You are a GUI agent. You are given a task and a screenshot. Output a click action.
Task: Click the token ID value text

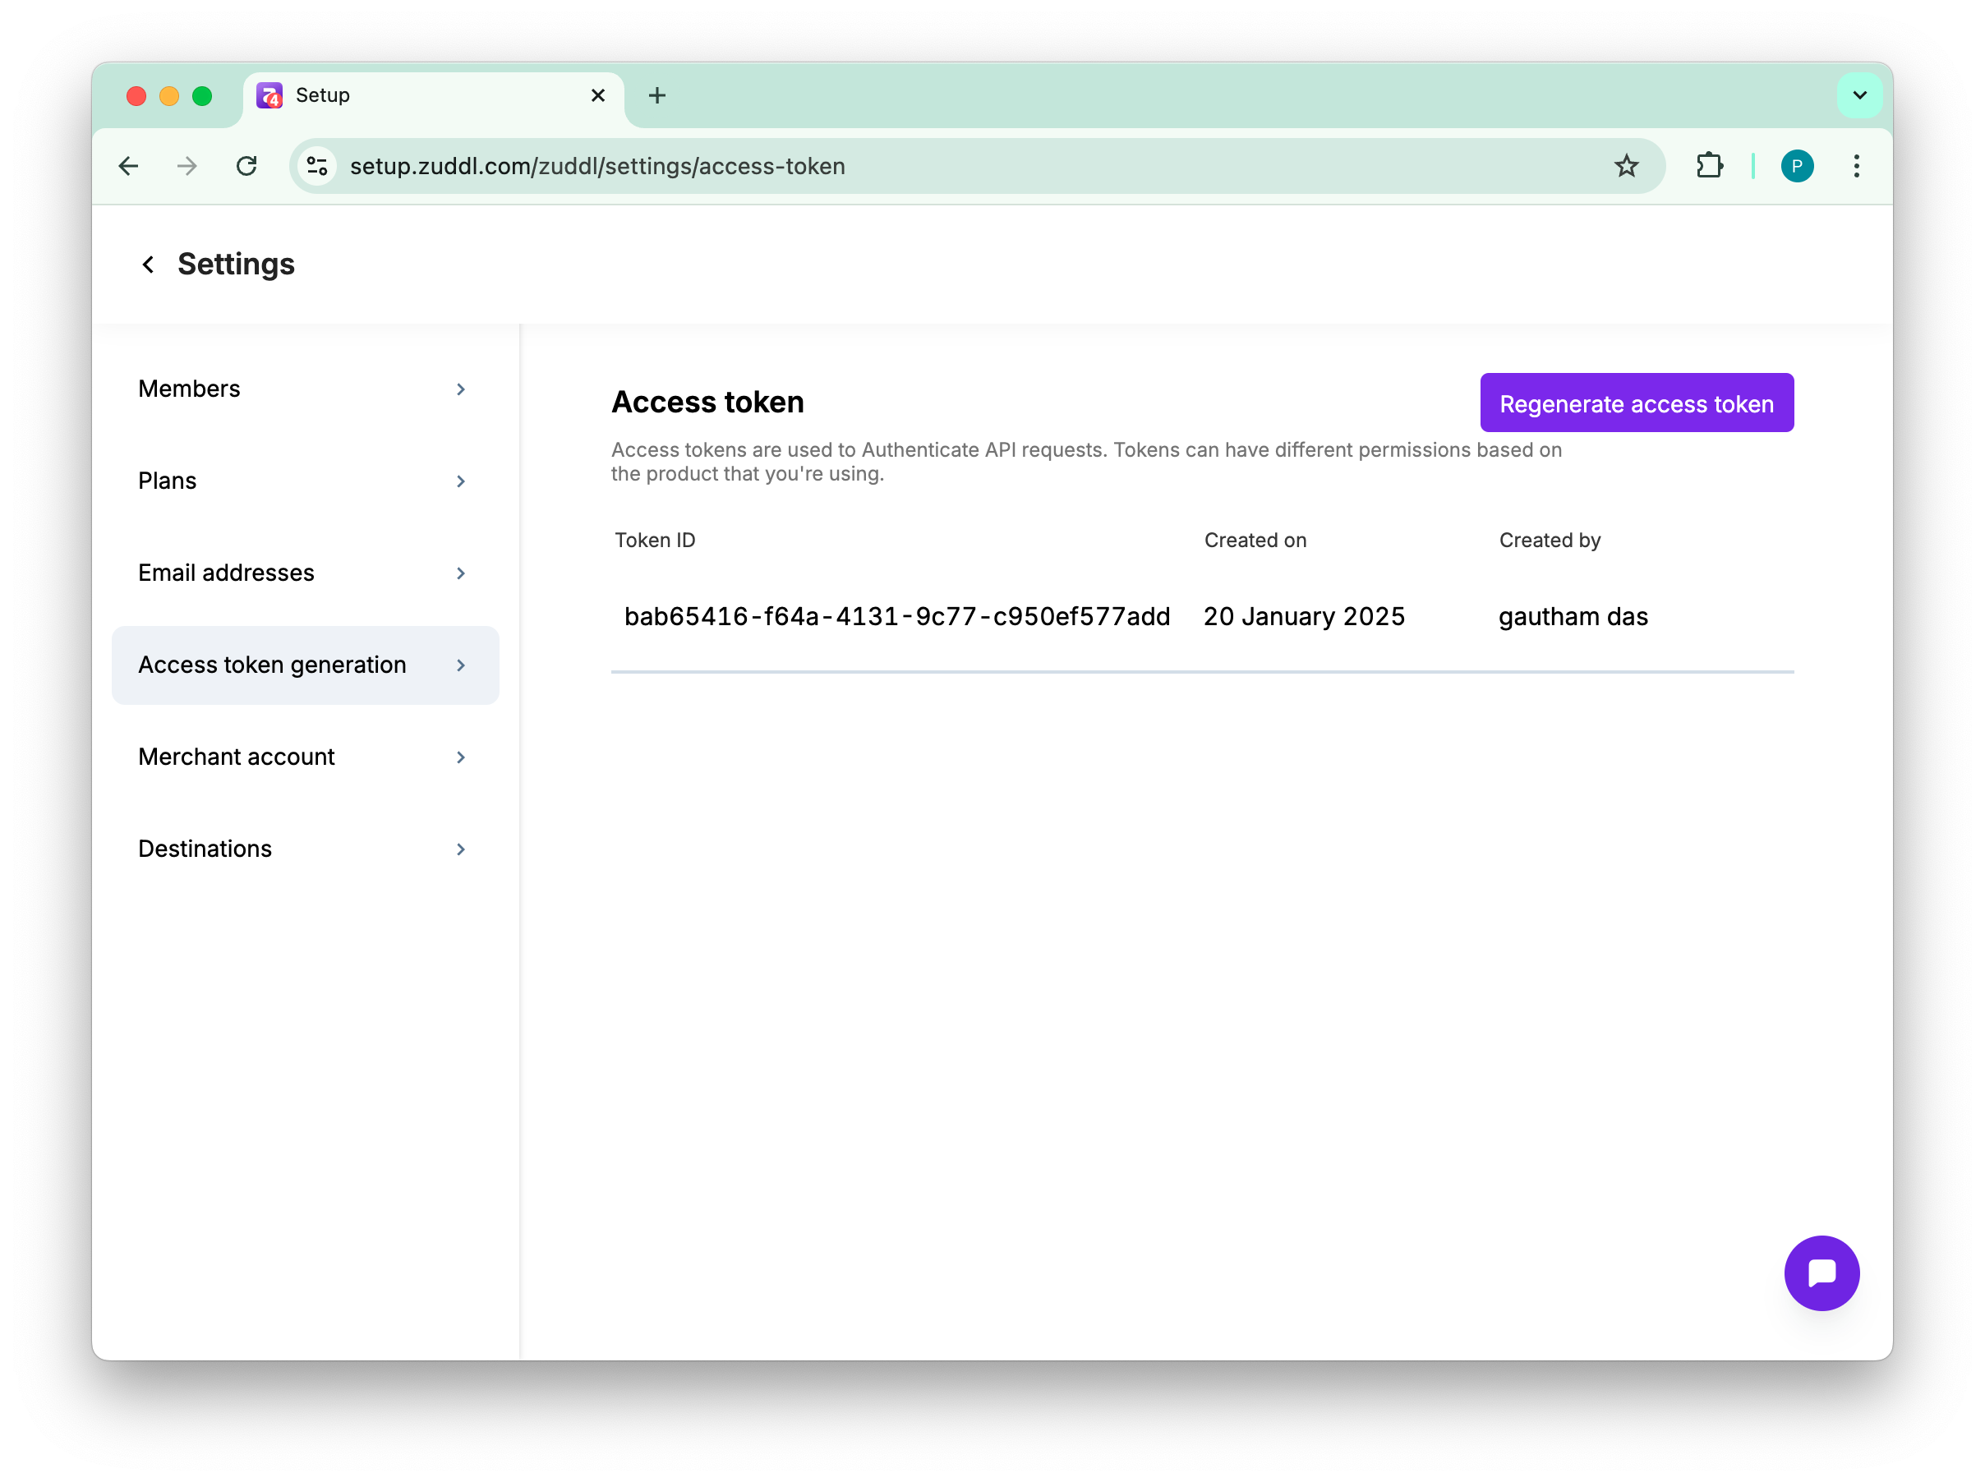pos(896,617)
